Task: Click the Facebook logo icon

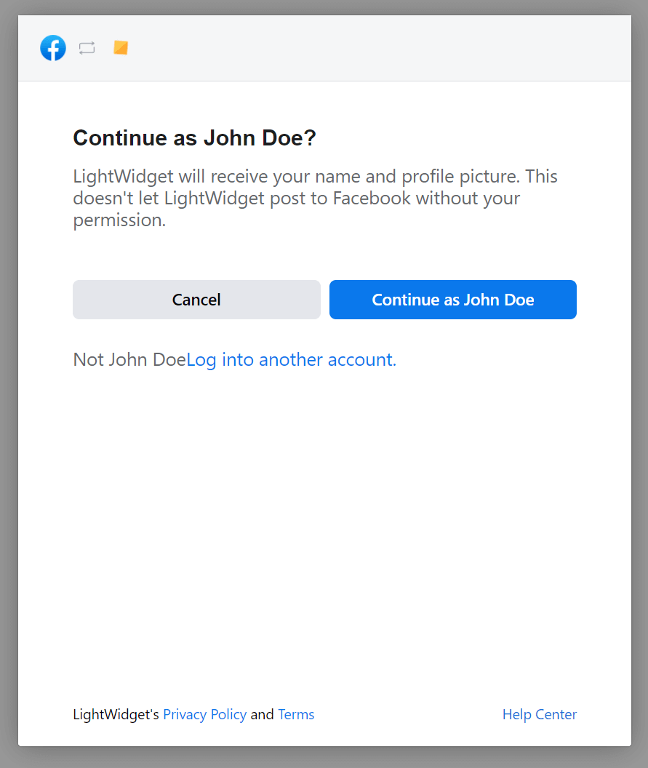Action: tap(53, 48)
